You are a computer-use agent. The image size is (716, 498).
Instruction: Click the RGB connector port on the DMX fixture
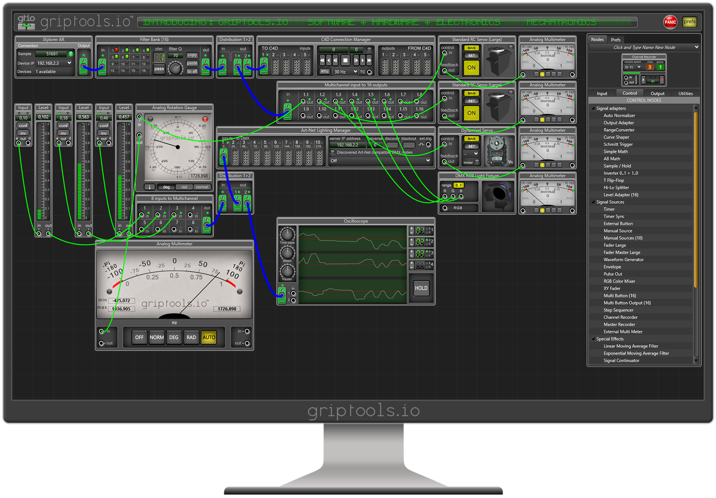click(444, 208)
